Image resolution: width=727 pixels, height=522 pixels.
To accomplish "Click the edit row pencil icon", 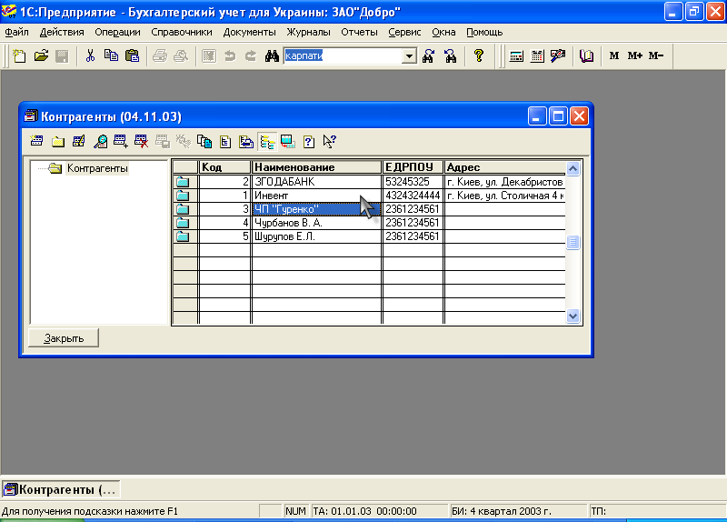I will tap(79, 142).
